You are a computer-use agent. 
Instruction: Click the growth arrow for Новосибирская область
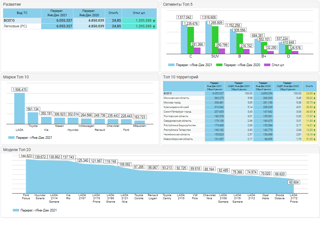(315, 139)
